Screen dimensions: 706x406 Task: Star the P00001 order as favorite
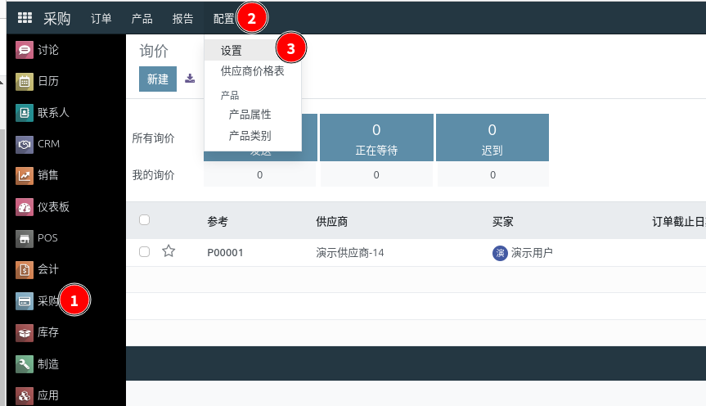(169, 251)
